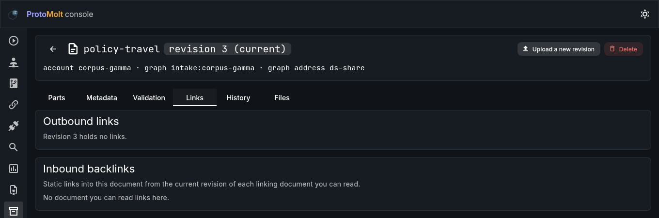Viewport: 659px width, 218px height.
Task: Switch to the Metadata tab
Action: 102,97
